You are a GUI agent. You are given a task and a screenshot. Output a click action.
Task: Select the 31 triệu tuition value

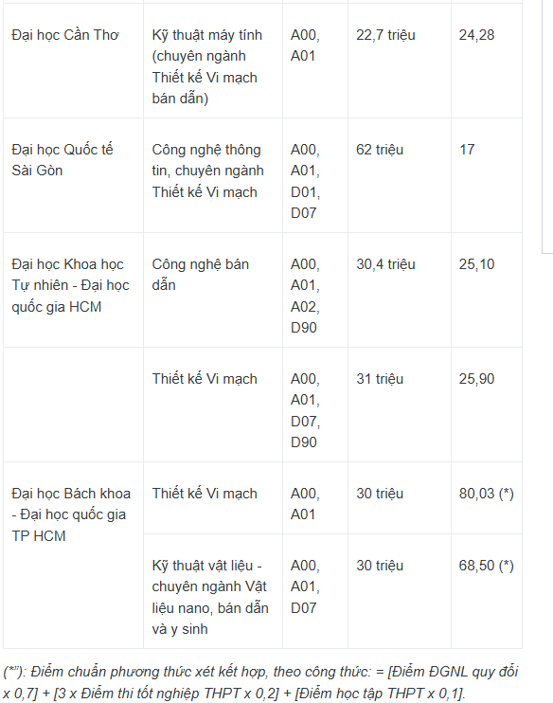380,379
